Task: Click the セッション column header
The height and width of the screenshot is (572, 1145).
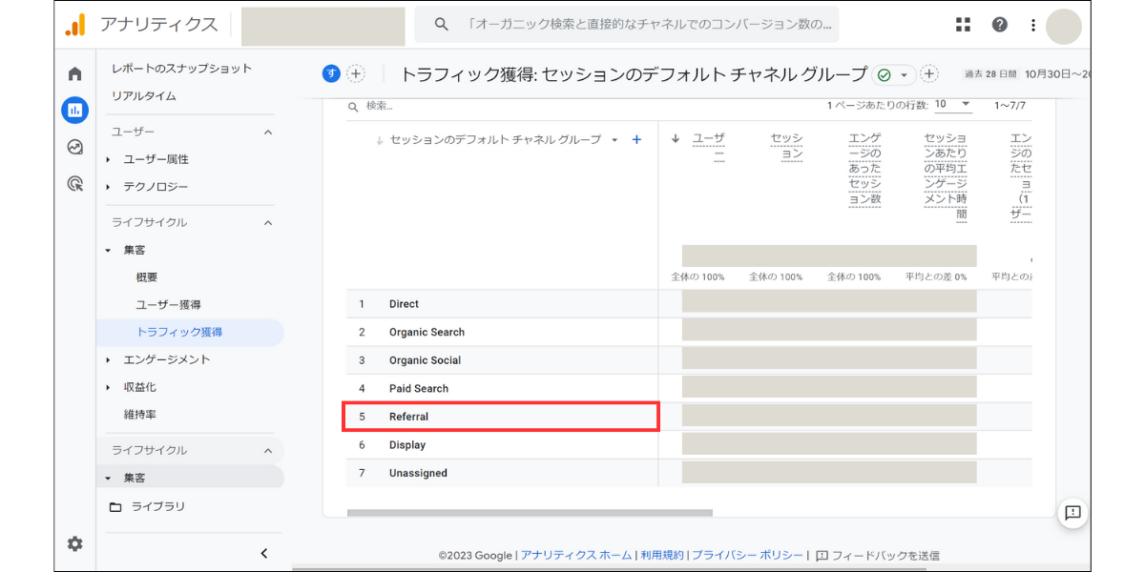Action: [x=786, y=146]
